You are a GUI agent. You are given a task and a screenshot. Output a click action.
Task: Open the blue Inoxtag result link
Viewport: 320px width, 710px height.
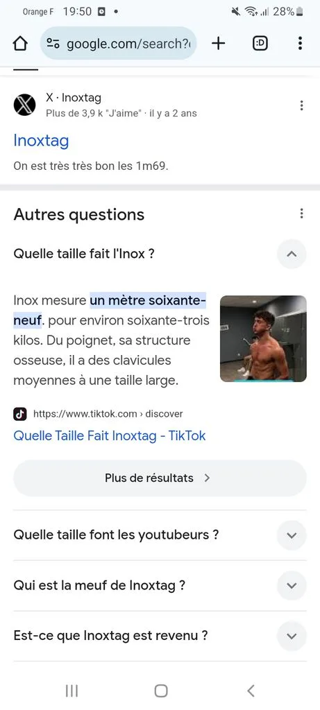pos(41,140)
